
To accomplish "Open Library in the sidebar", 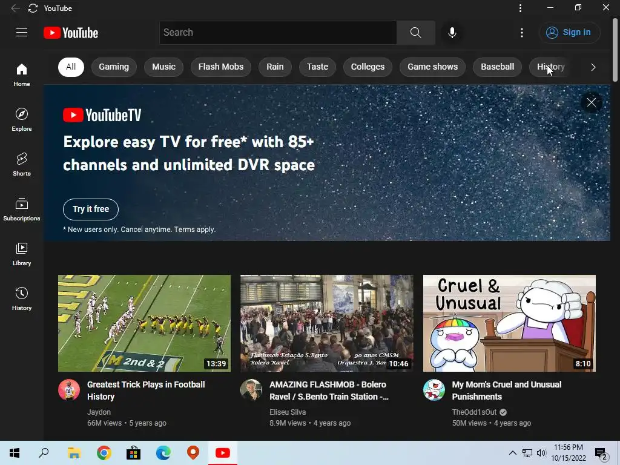I will (21, 254).
